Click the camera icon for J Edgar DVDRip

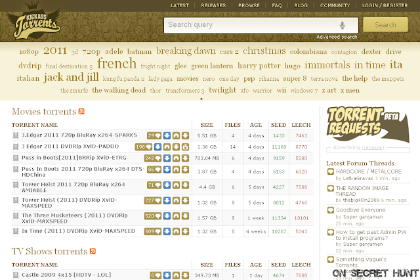click(x=185, y=147)
